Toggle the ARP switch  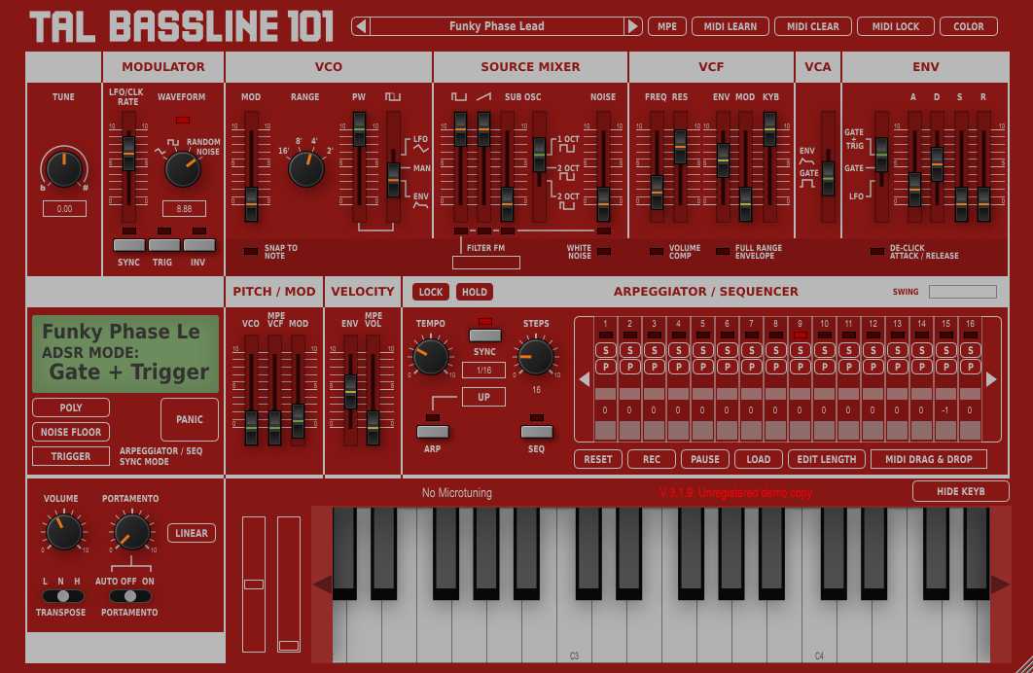433,432
